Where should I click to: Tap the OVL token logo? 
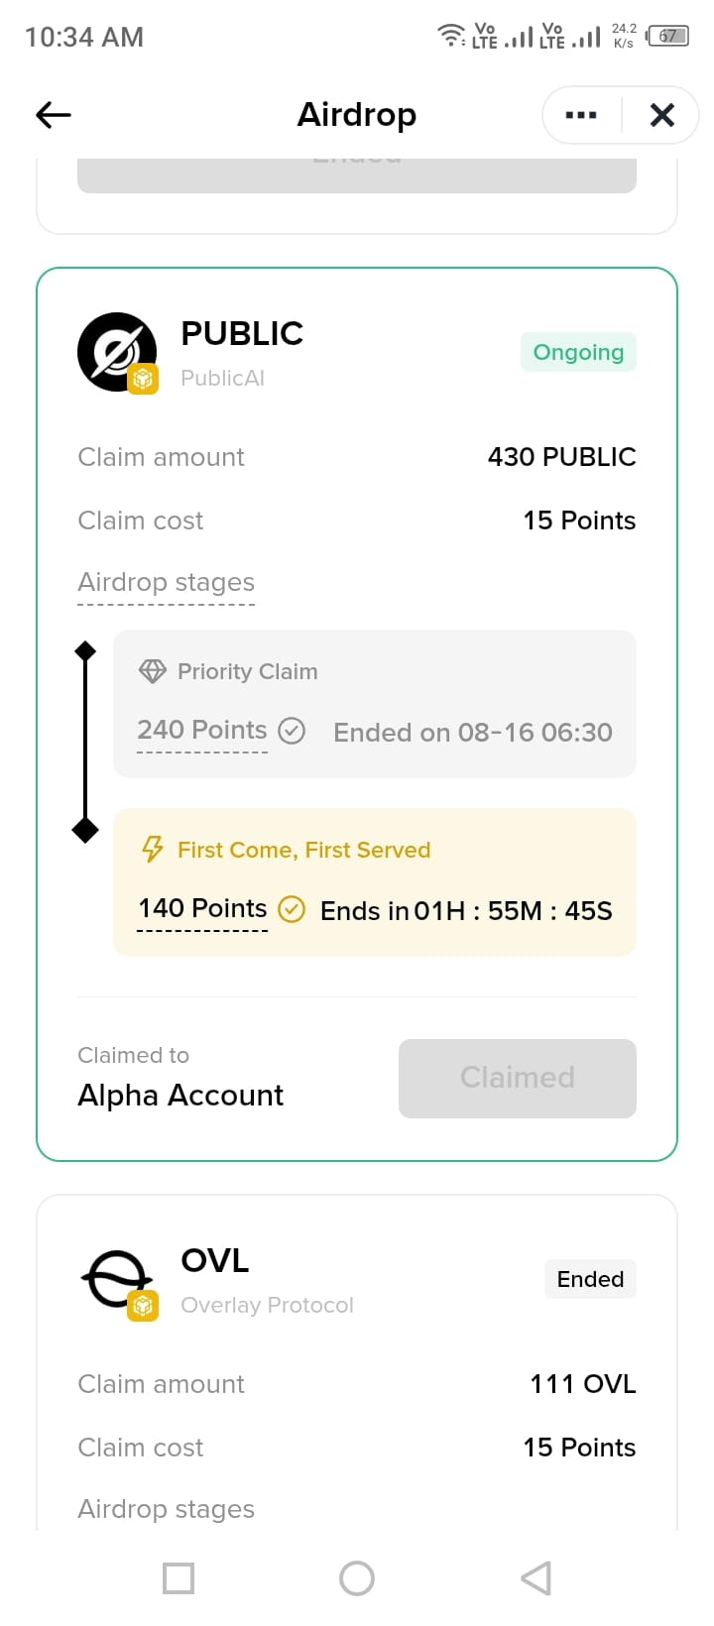(x=117, y=1279)
